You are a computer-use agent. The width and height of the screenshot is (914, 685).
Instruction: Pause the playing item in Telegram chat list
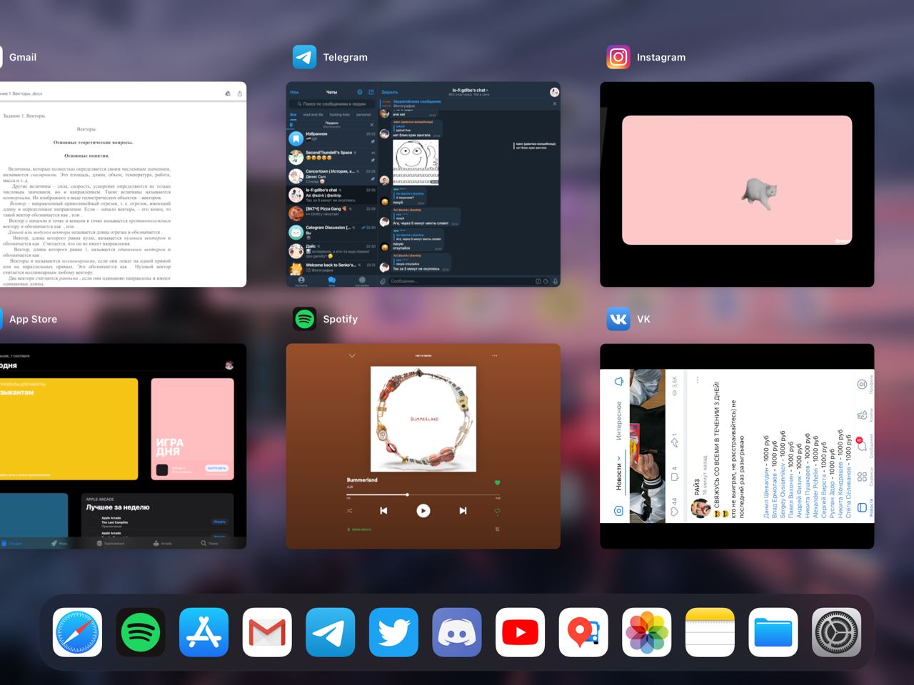(x=291, y=124)
